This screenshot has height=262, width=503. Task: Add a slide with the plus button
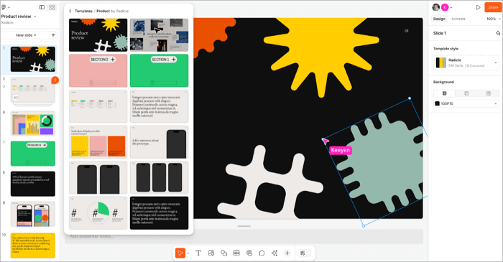coord(53,35)
